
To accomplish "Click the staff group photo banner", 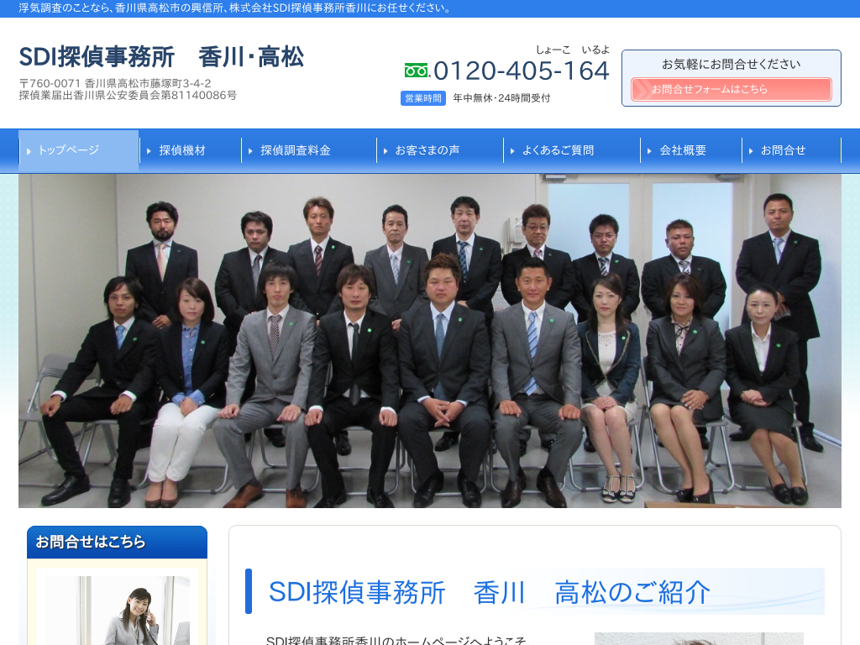I will (x=430, y=340).
